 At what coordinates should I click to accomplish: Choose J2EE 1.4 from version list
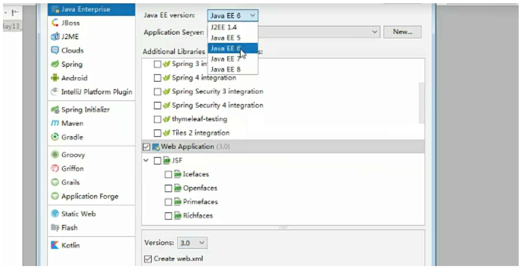click(233, 27)
